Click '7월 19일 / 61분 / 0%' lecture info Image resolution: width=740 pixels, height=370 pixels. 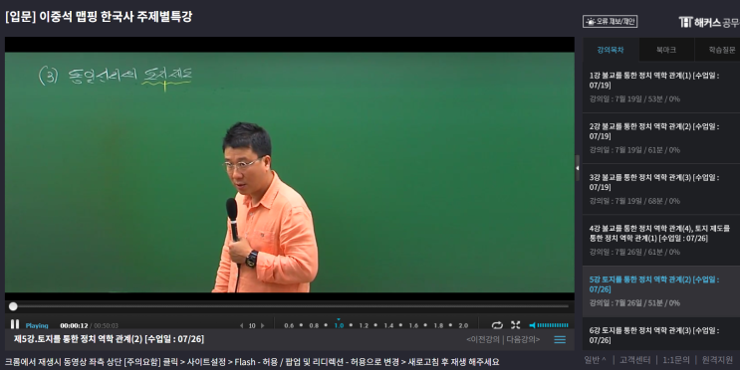[x=634, y=150]
